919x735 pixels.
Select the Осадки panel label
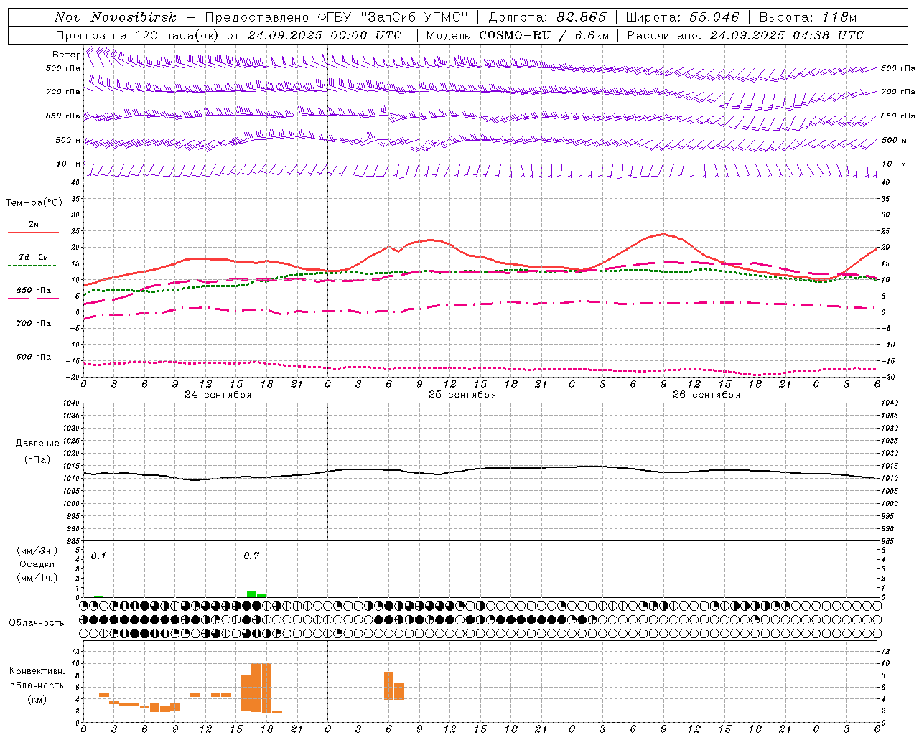pos(37,564)
